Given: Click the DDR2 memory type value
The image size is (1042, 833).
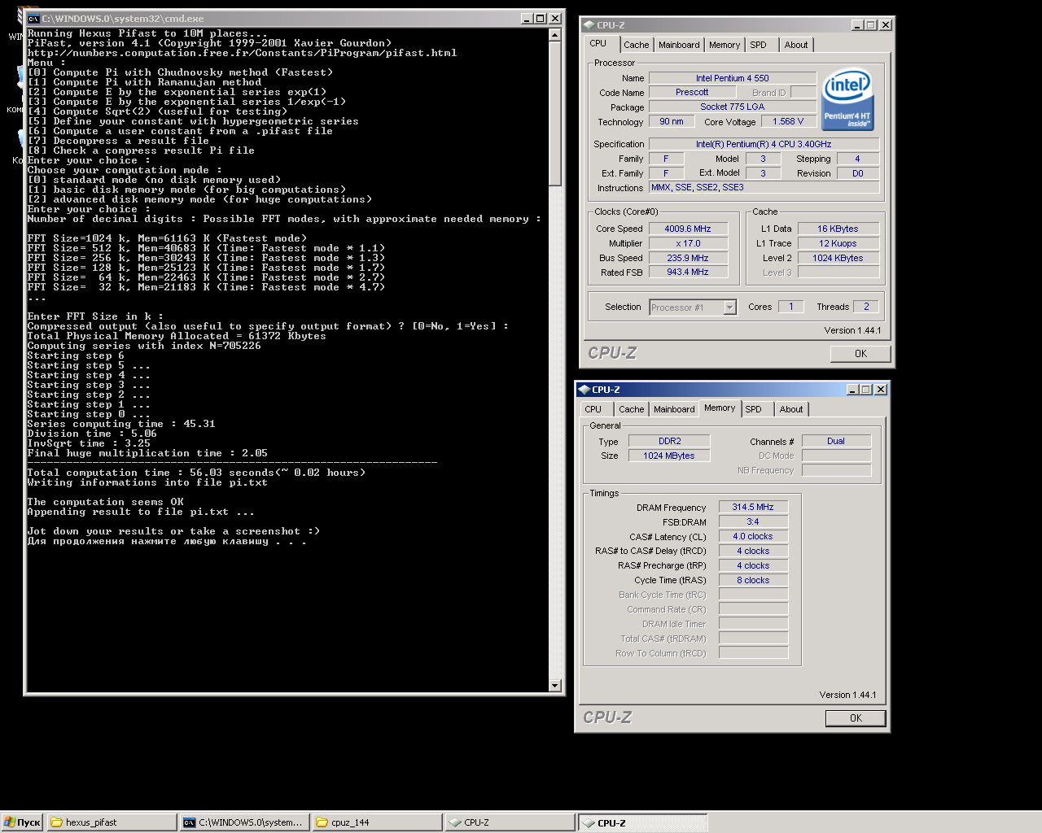Looking at the screenshot, I should [669, 442].
